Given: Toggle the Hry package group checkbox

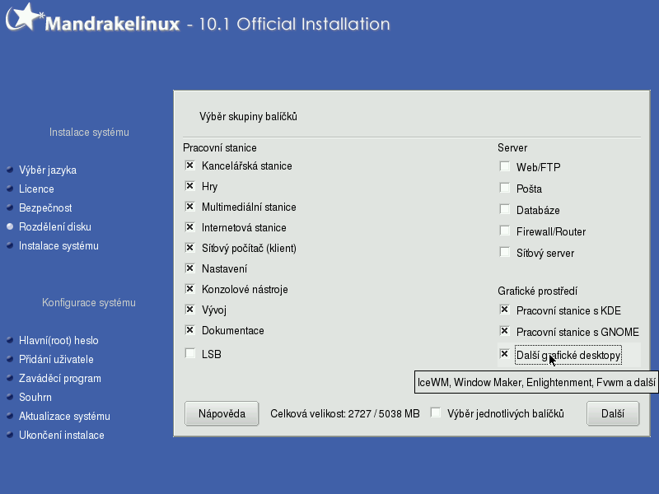Looking at the screenshot, I should tap(190, 186).
